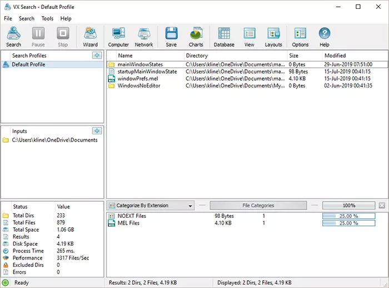Open the Help menu

(66, 18)
